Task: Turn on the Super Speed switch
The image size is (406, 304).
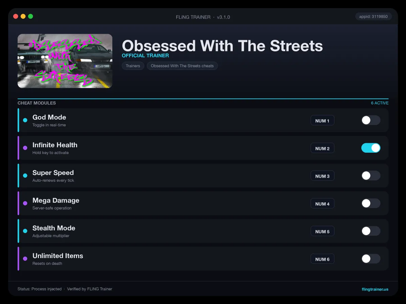Action: click(x=371, y=176)
